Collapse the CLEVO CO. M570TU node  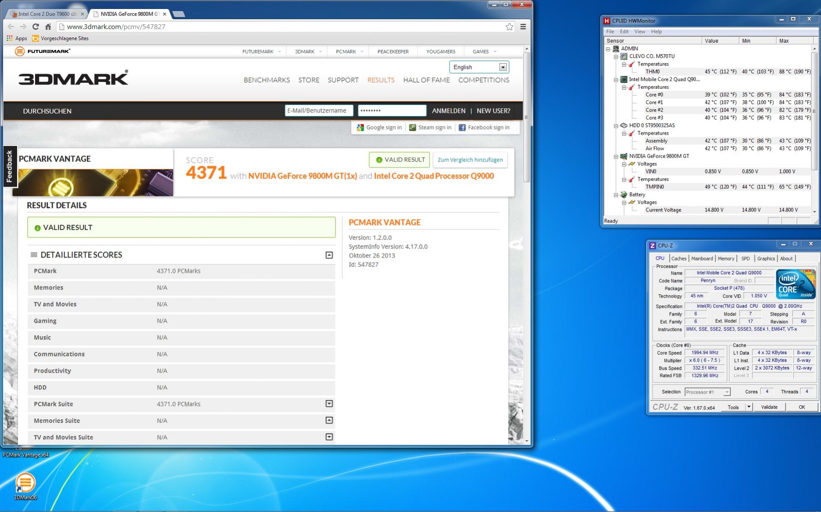[x=616, y=56]
